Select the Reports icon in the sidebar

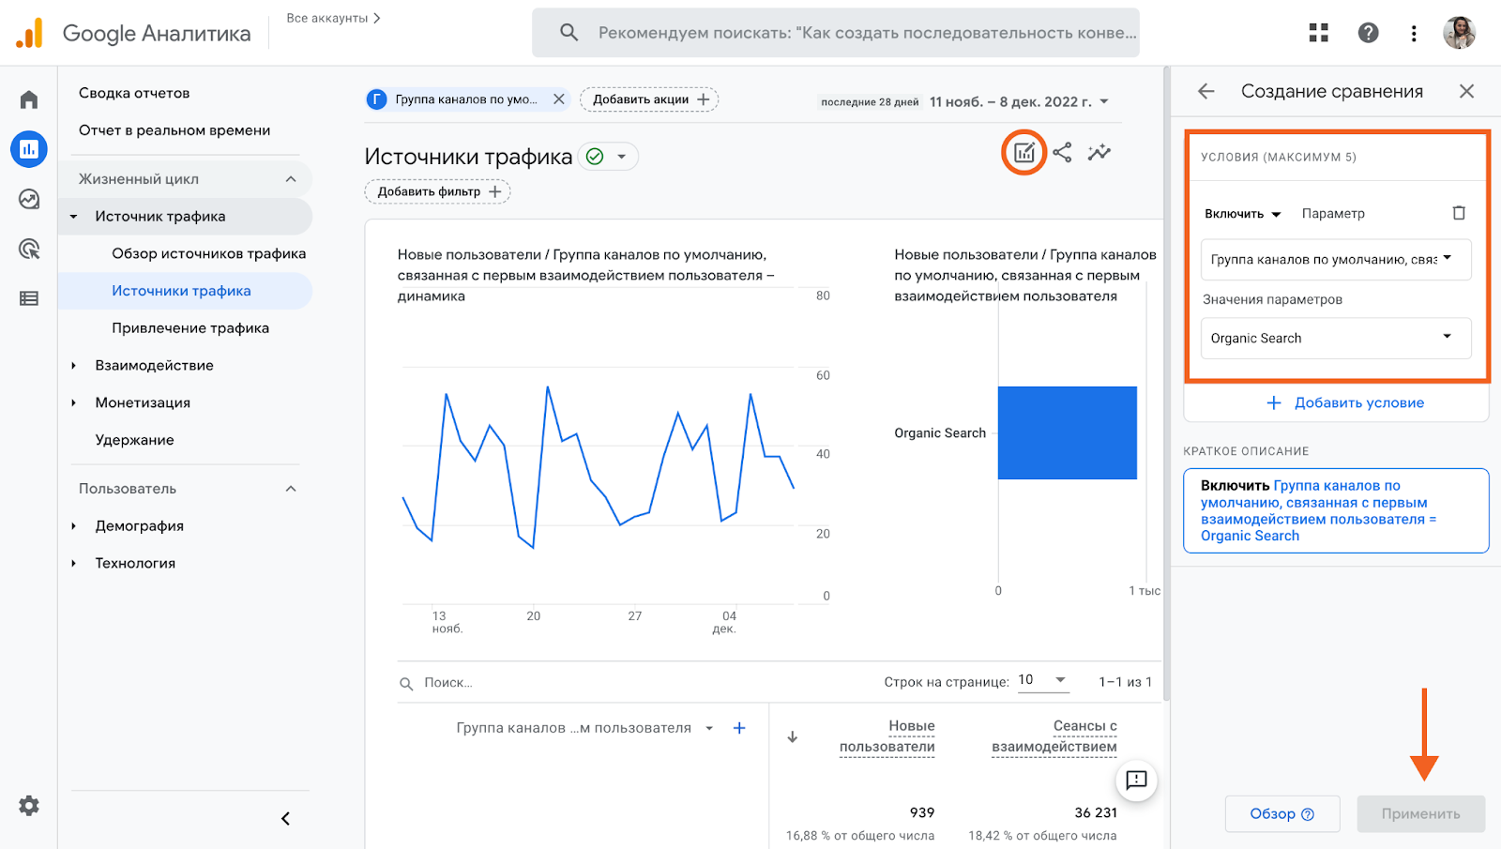[x=28, y=148]
